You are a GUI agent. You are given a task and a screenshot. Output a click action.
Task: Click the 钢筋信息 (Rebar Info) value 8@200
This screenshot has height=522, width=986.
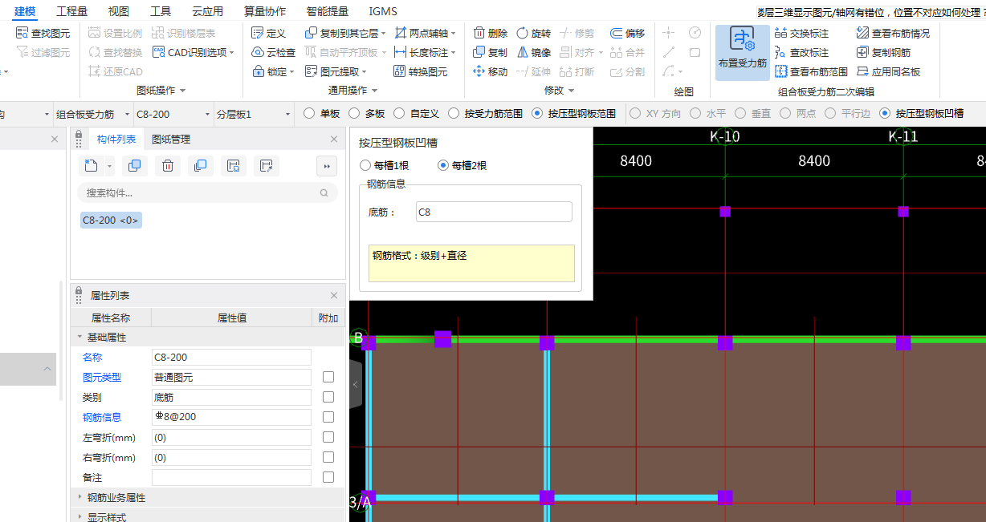231,417
